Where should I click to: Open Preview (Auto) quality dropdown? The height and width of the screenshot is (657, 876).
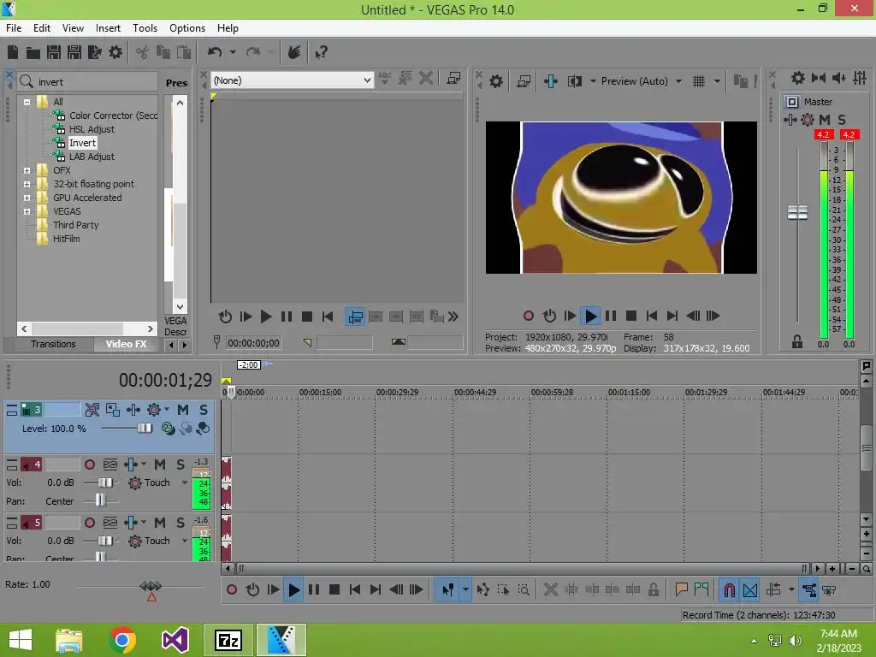point(678,81)
